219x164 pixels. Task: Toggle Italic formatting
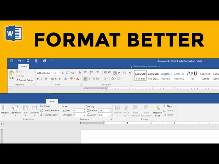(42, 79)
